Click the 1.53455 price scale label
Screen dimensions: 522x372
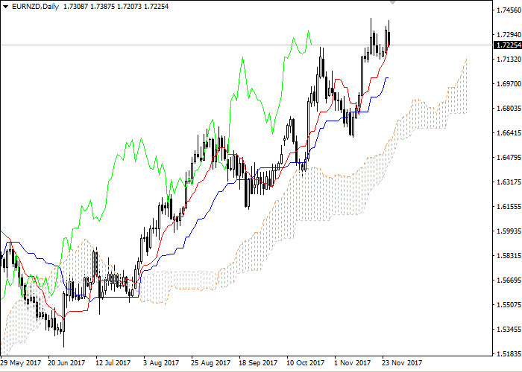tap(509, 329)
